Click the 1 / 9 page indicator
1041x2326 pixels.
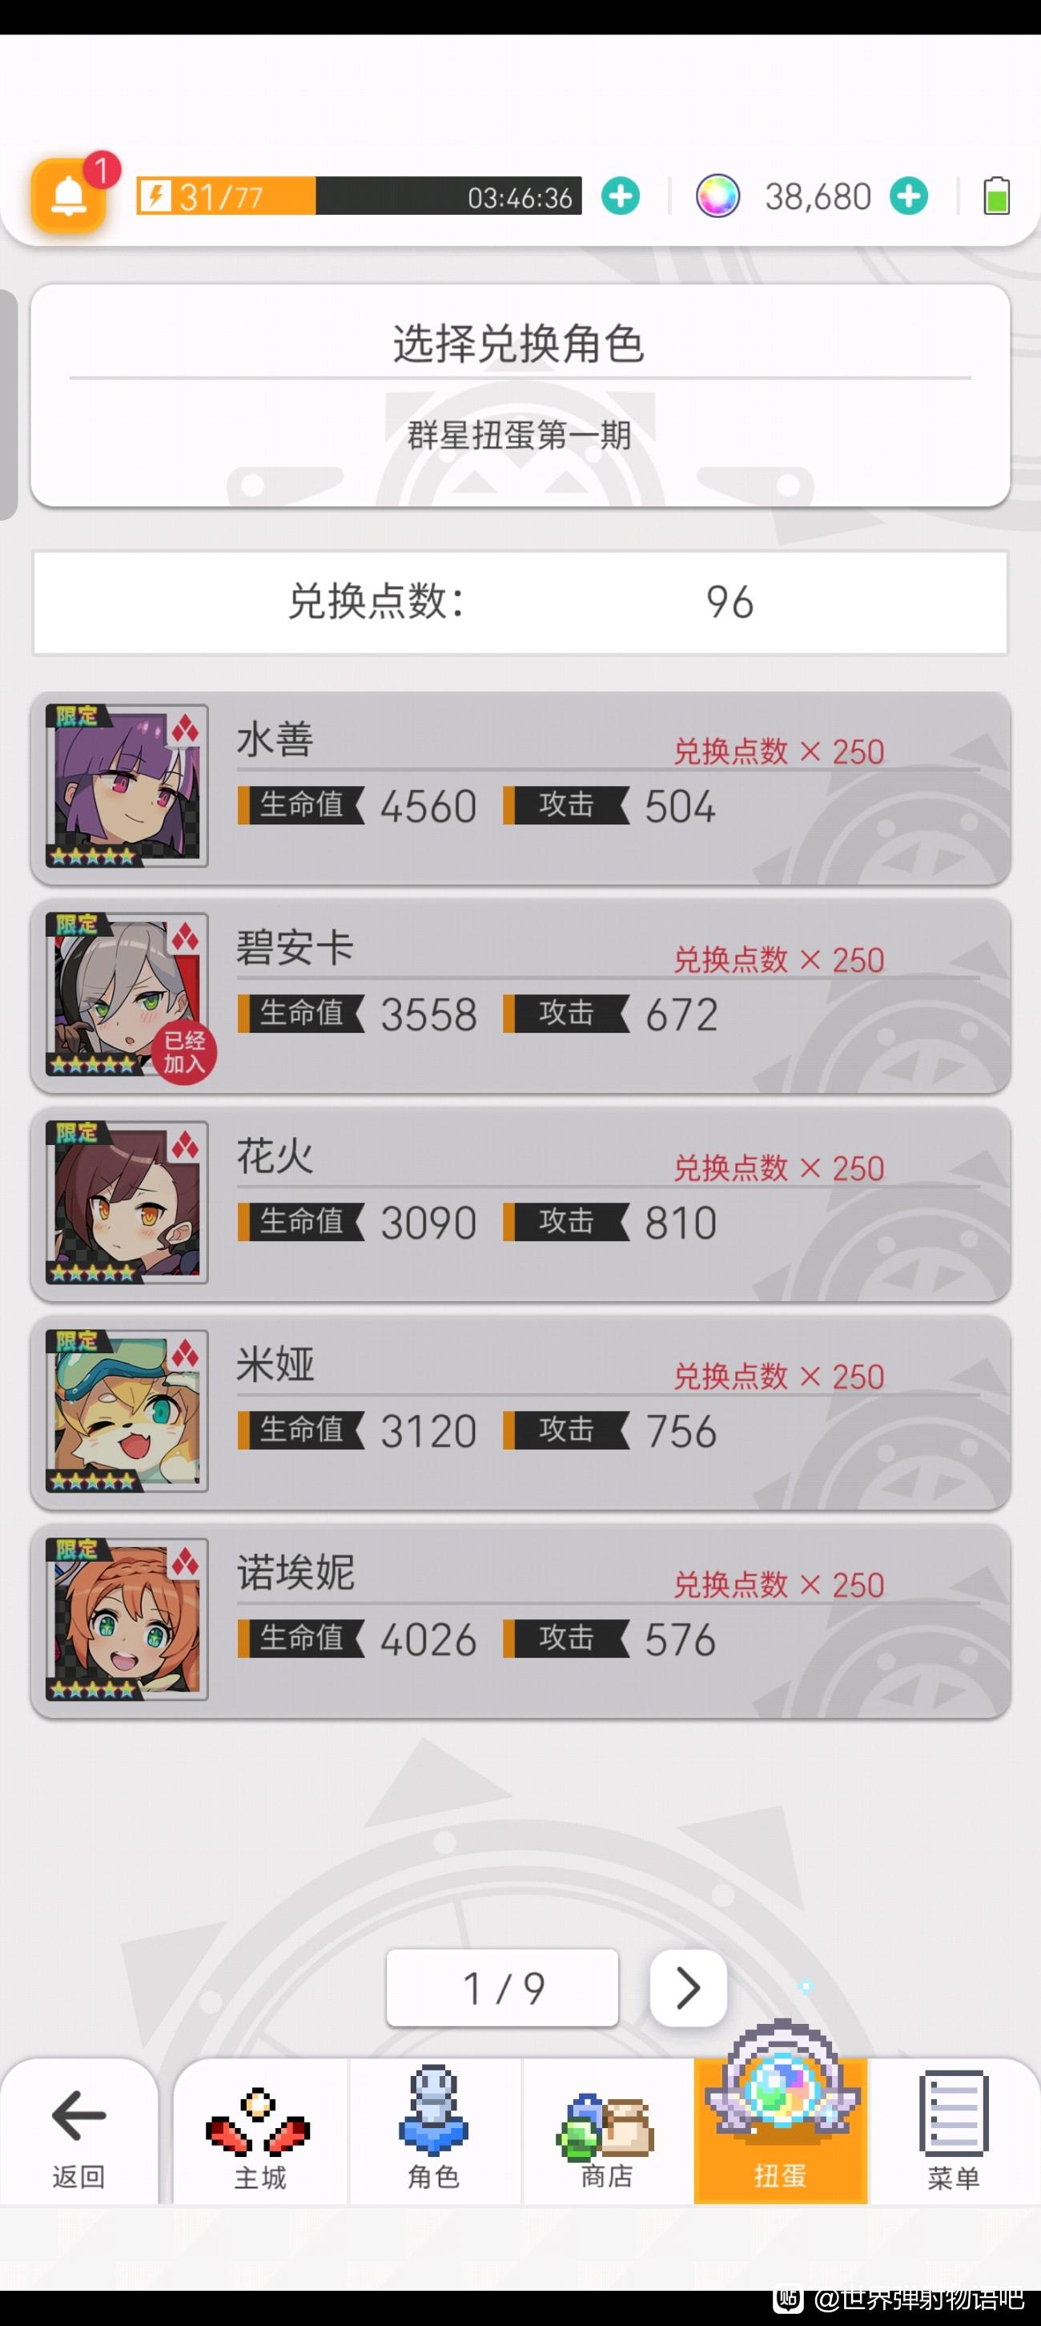(x=502, y=1987)
